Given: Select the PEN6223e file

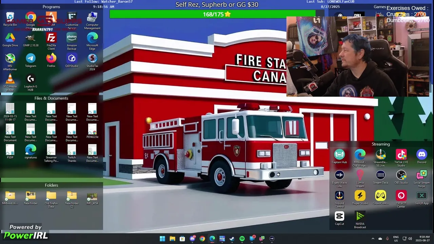Looking at the screenshot, I should (x=92, y=131).
